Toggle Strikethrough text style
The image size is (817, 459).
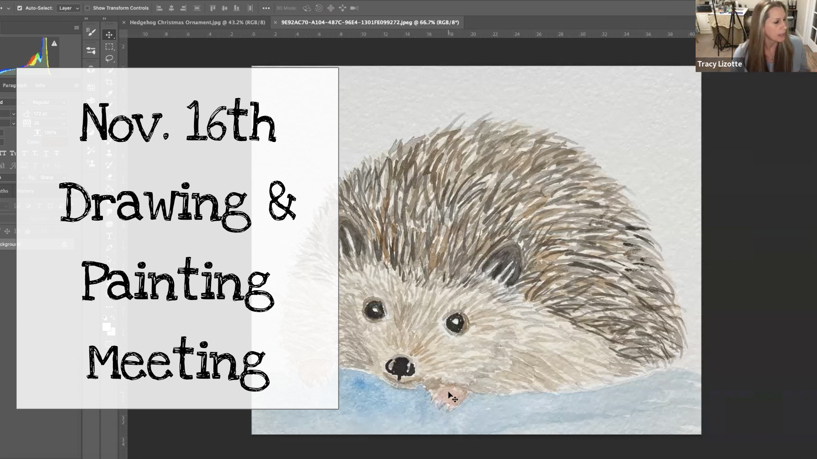pyautogui.click(x=57, y=153)
